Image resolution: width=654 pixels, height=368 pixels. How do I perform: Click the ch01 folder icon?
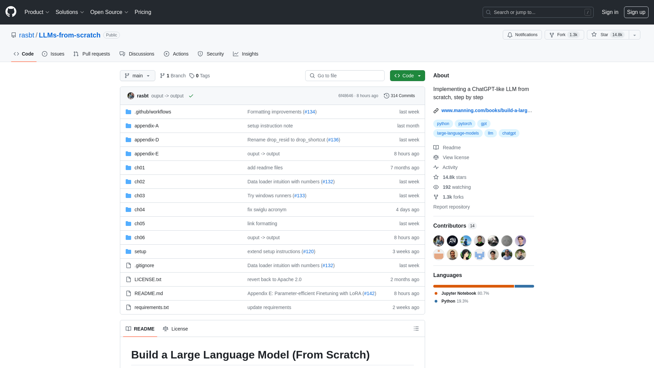128,168
